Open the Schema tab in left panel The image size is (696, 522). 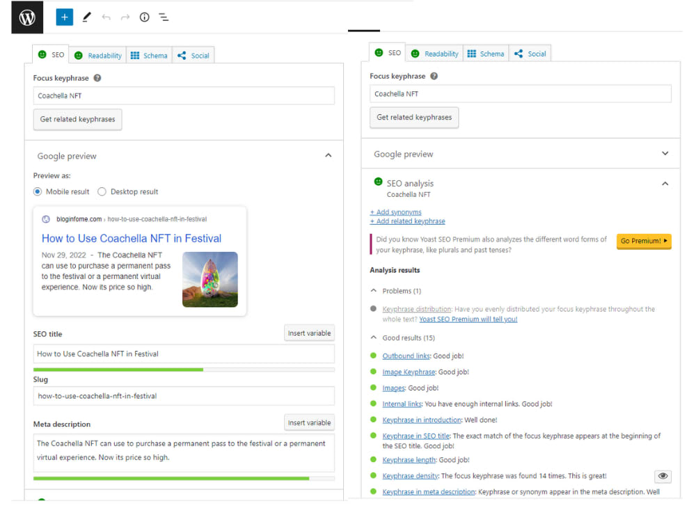(x=149, y=56)
